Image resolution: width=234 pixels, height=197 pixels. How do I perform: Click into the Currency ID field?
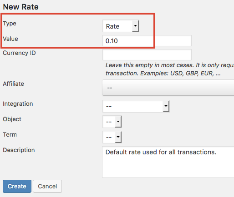[147, 54]
